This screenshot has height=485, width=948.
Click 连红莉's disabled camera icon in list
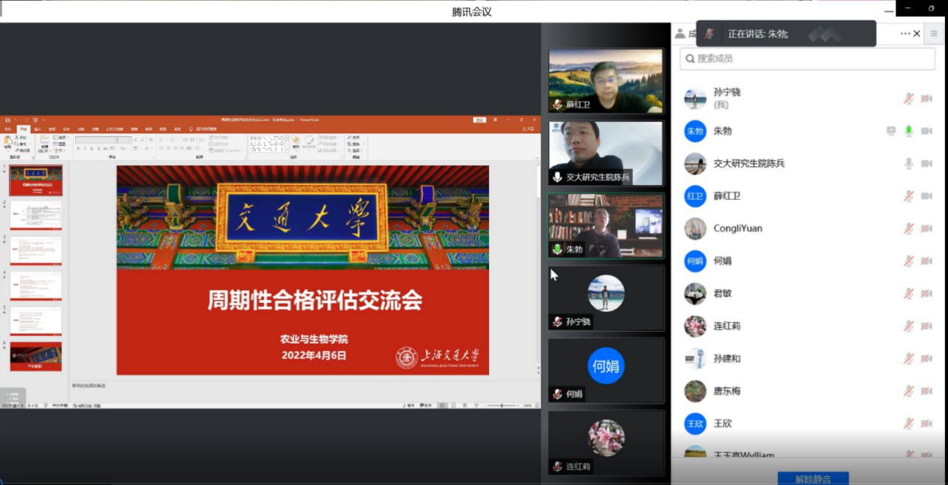pyautogui.click(x=926, y=326)
